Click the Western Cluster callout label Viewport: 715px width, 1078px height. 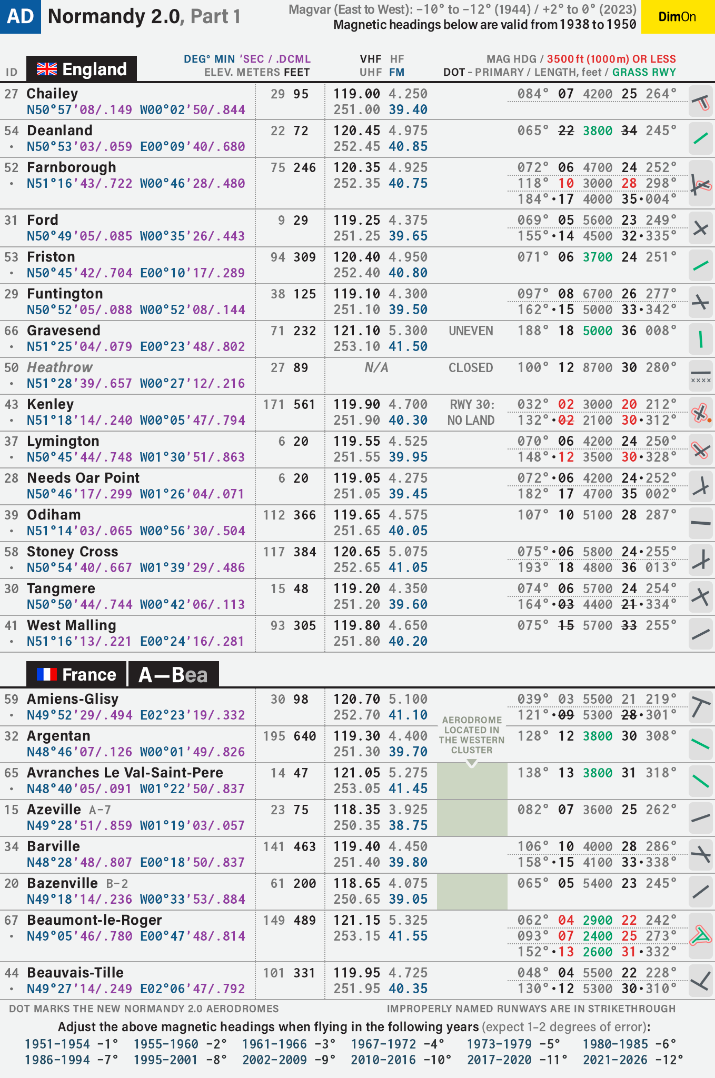[472, 735]
